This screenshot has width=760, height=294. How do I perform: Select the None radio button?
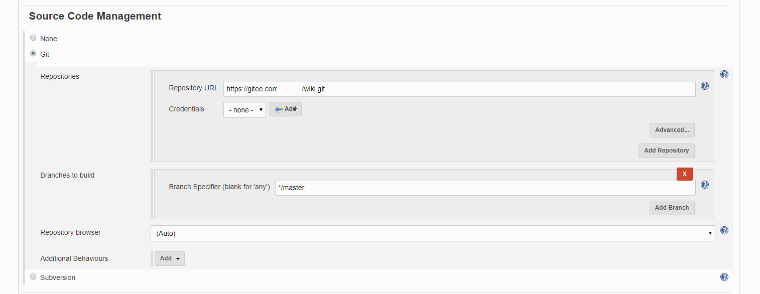(x=33, y=38)
